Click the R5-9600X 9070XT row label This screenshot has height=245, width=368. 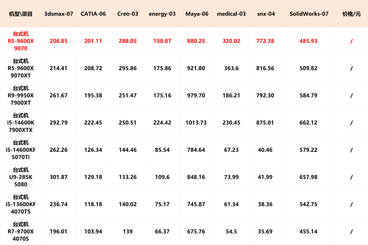click(x=21, y=68)
